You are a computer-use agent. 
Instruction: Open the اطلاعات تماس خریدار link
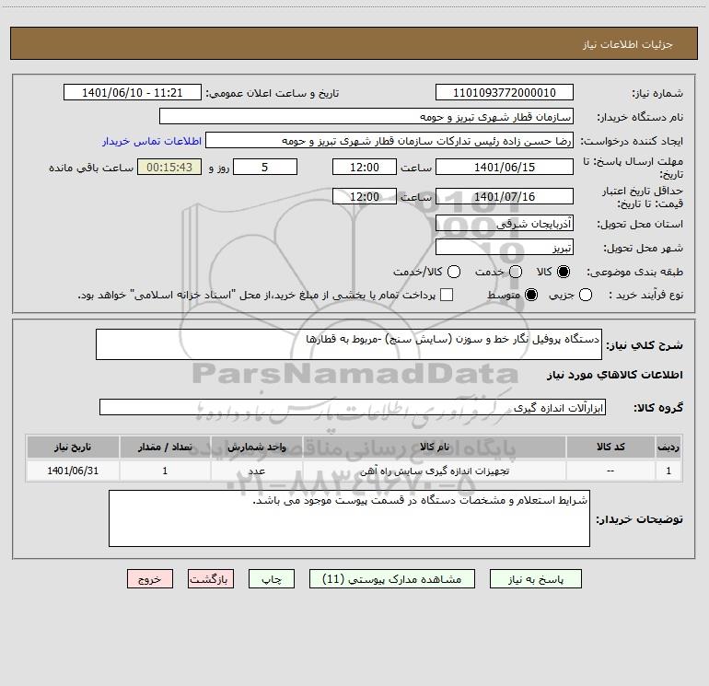click(x=152, y=141)
